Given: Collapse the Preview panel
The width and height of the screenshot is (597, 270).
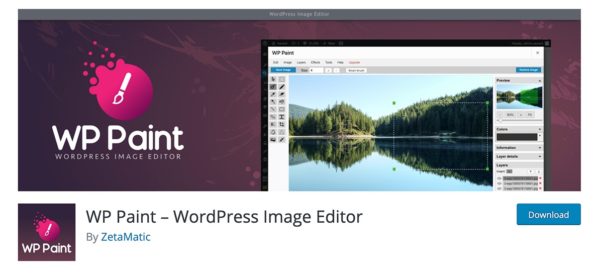Looking at the screenshot, I should [540, 81].
